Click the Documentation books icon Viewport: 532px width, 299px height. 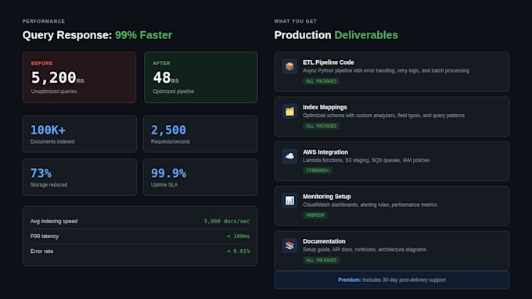tap(289, 245)
